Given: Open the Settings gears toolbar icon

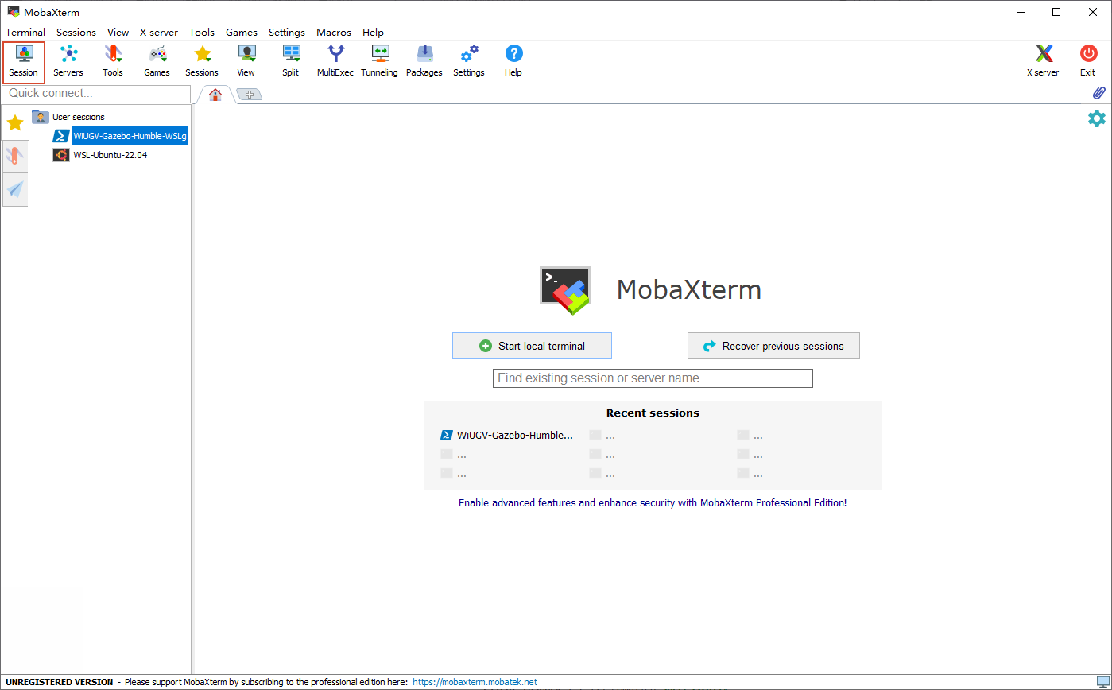Looking at the screenshot, I should (x=469, y=62).
